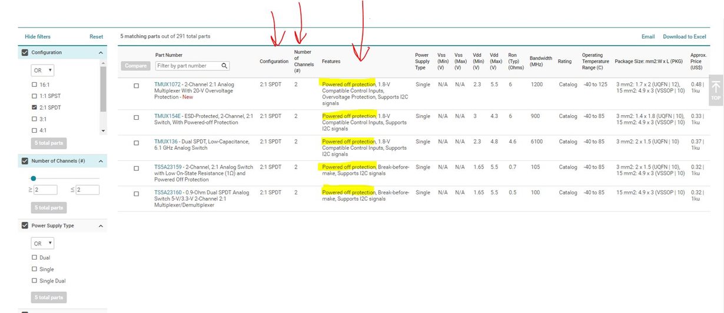Screen dimensions: 724x313
Task: Click the TOP arrow button at right edge
Action: pos(716,92)
